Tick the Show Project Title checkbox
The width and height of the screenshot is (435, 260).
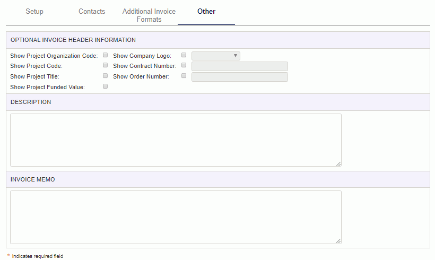[x=105, y=75]
